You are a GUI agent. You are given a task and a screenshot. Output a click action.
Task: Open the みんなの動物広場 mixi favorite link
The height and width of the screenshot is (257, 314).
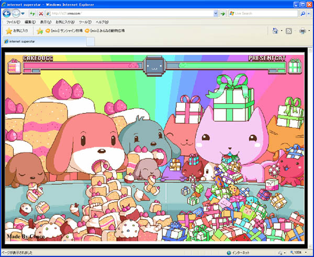point(105,31)
